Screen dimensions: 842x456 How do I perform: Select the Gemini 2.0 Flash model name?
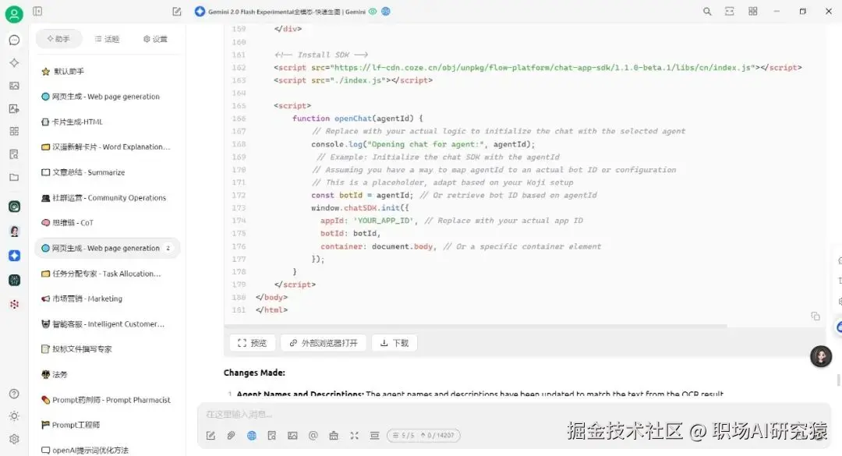pos(287,11)
